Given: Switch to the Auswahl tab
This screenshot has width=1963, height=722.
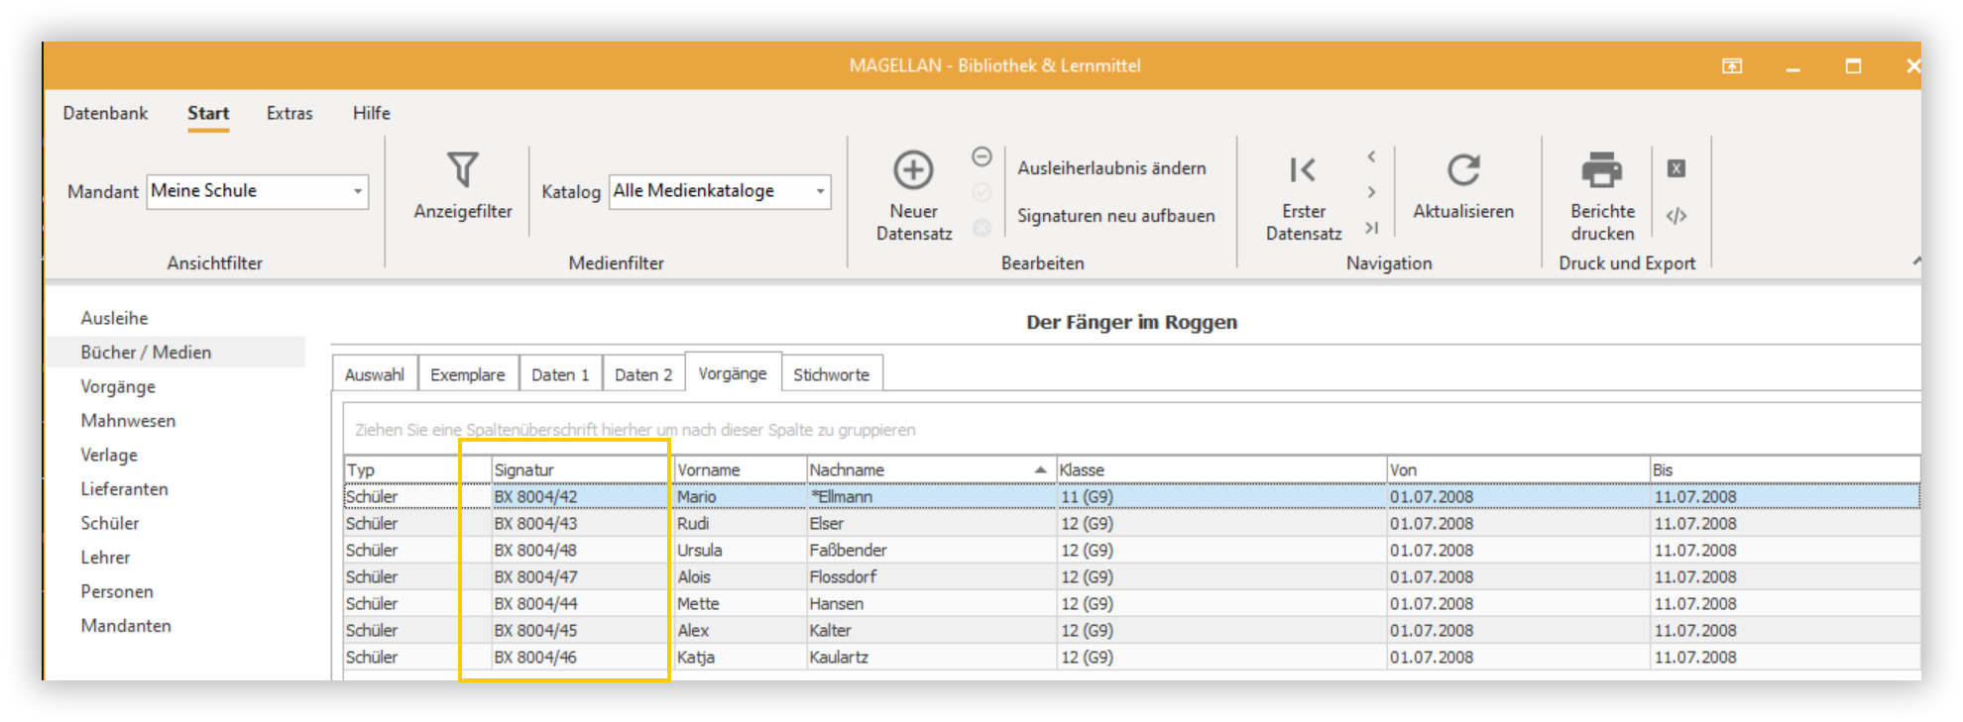Looking at the screenshot, I should point(375,374).
